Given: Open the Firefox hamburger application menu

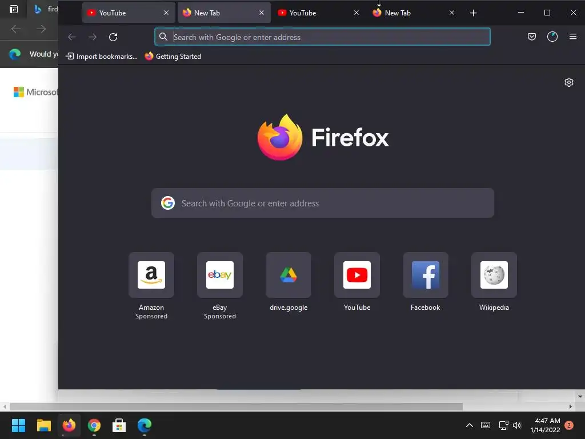Looking at the screenshot, I should coord(573,37).
